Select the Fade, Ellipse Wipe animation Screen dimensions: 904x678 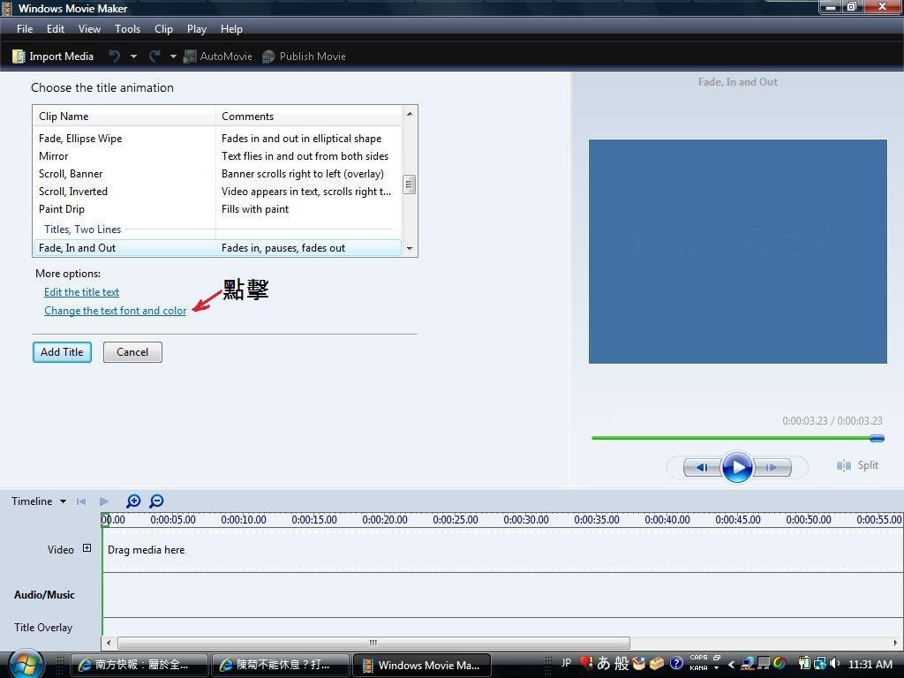217,139
